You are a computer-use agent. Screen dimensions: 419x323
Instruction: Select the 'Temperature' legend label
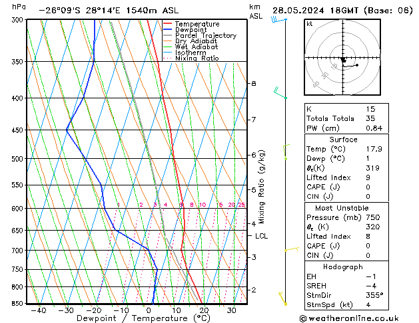197,24
